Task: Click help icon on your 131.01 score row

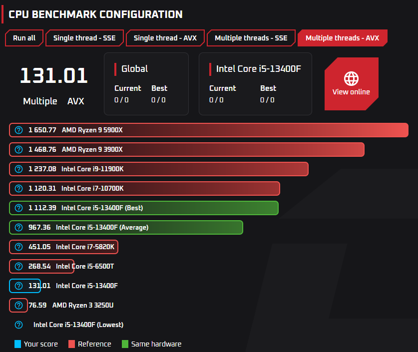Action: click(x=18, y=286)
